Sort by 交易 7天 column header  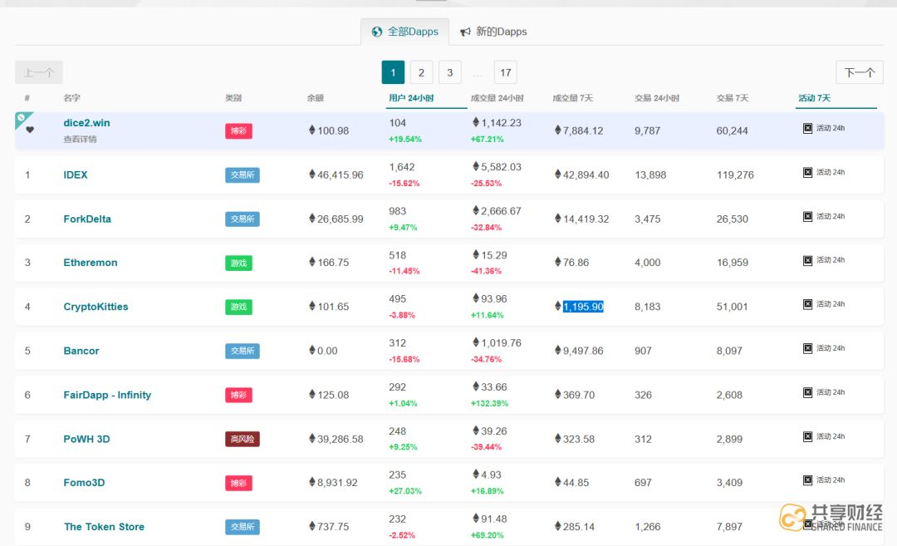tap(733, 98)
